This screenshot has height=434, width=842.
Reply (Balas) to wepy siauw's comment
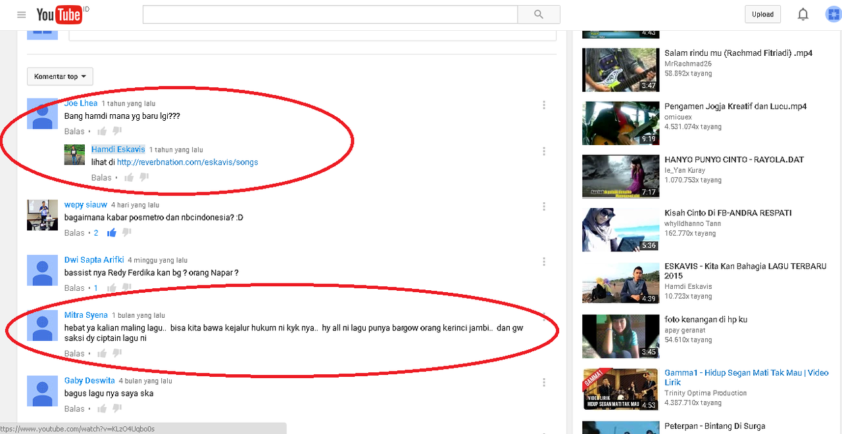point(74,232)
